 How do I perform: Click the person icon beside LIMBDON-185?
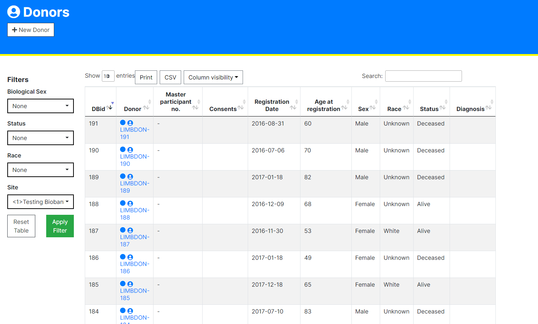pyautogui.click(x=130, y=284)
